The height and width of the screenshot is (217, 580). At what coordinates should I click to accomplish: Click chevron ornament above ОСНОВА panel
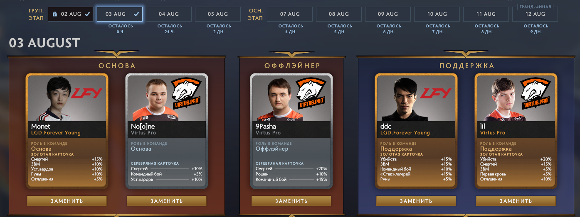pos(117,54)
